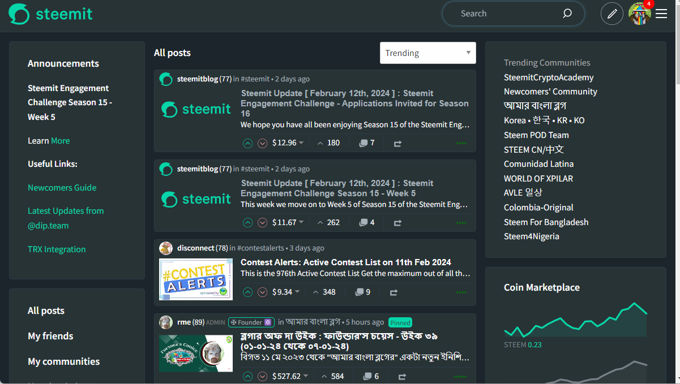
Task: Expand payout details for $9.34
Action: 286,292
